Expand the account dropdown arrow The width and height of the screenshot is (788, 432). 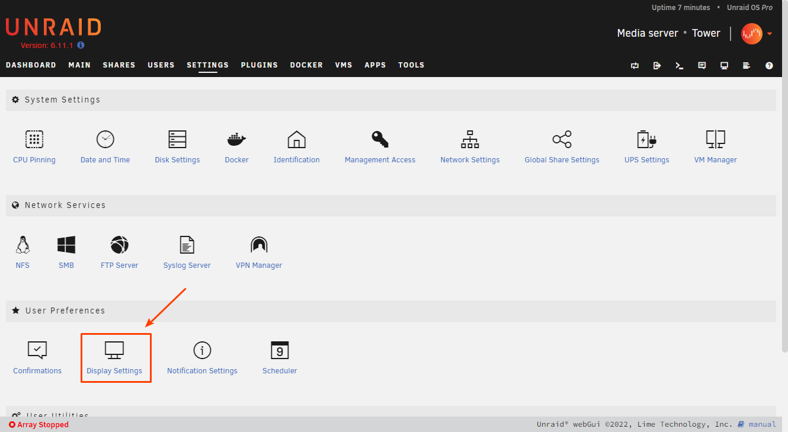point(770,34)
